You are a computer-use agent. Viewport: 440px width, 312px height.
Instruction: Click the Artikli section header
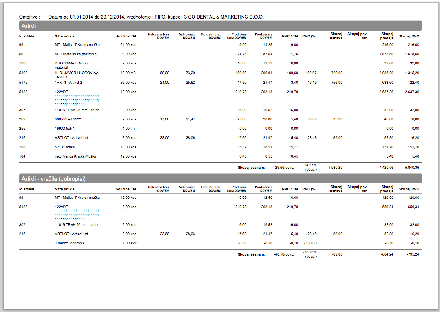220,26
